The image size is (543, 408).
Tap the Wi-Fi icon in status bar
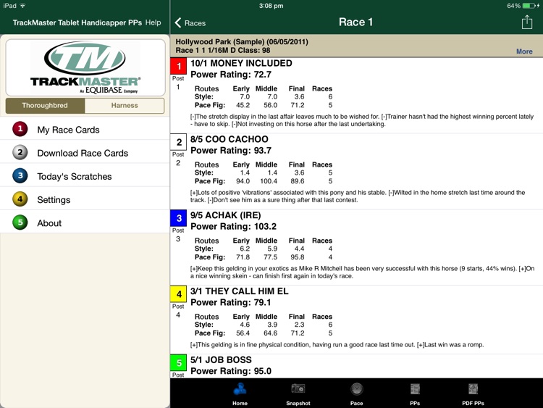pyautogui.click(x=23, y=6)
